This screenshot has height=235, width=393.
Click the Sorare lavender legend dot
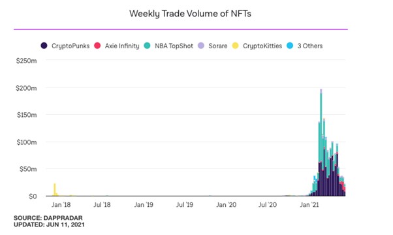(201, 46)
